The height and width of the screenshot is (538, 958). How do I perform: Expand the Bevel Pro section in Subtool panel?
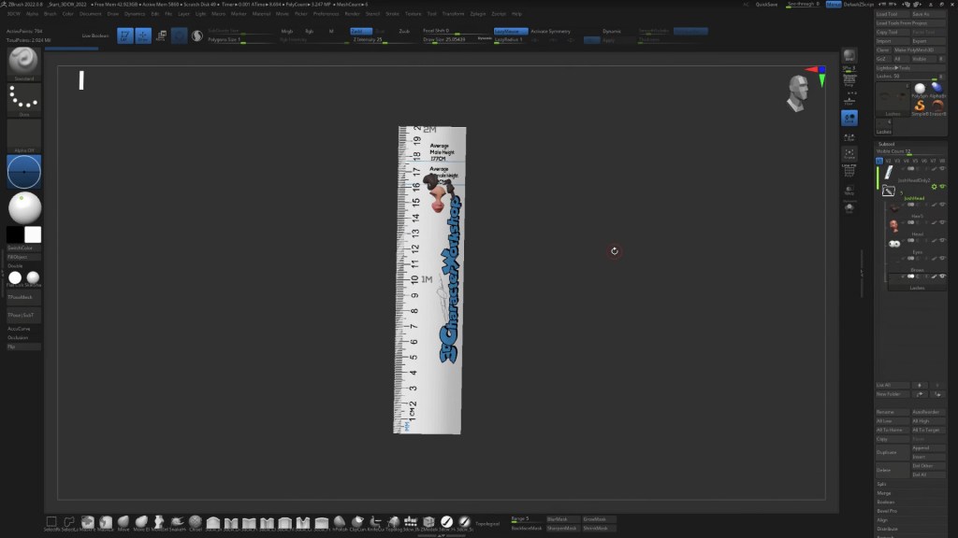tap(887, 511)
